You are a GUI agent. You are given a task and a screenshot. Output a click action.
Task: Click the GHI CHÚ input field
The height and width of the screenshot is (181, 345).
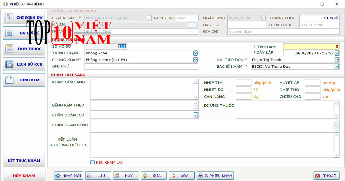tap(141, 67)
